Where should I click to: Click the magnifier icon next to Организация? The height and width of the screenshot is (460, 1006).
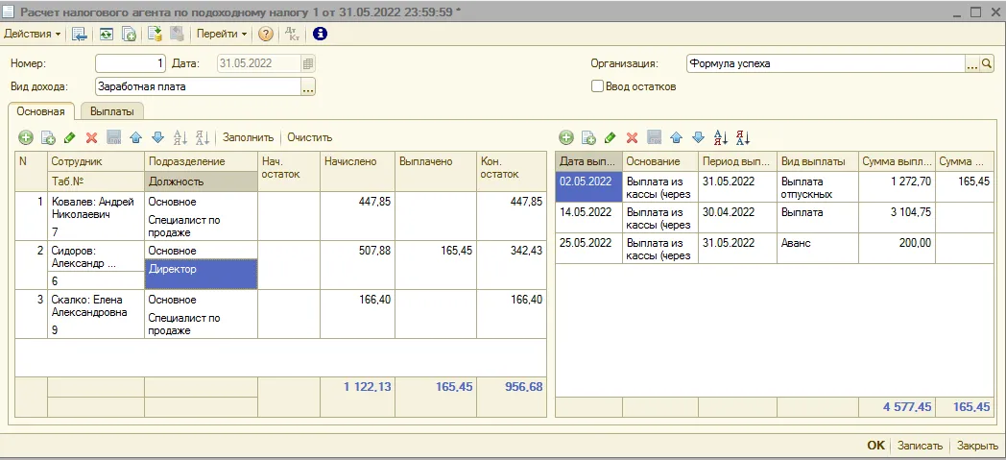pos(987,63)
